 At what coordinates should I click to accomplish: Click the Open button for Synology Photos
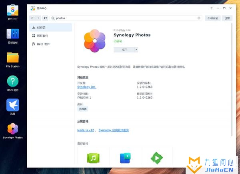click(x=124, y=50)
